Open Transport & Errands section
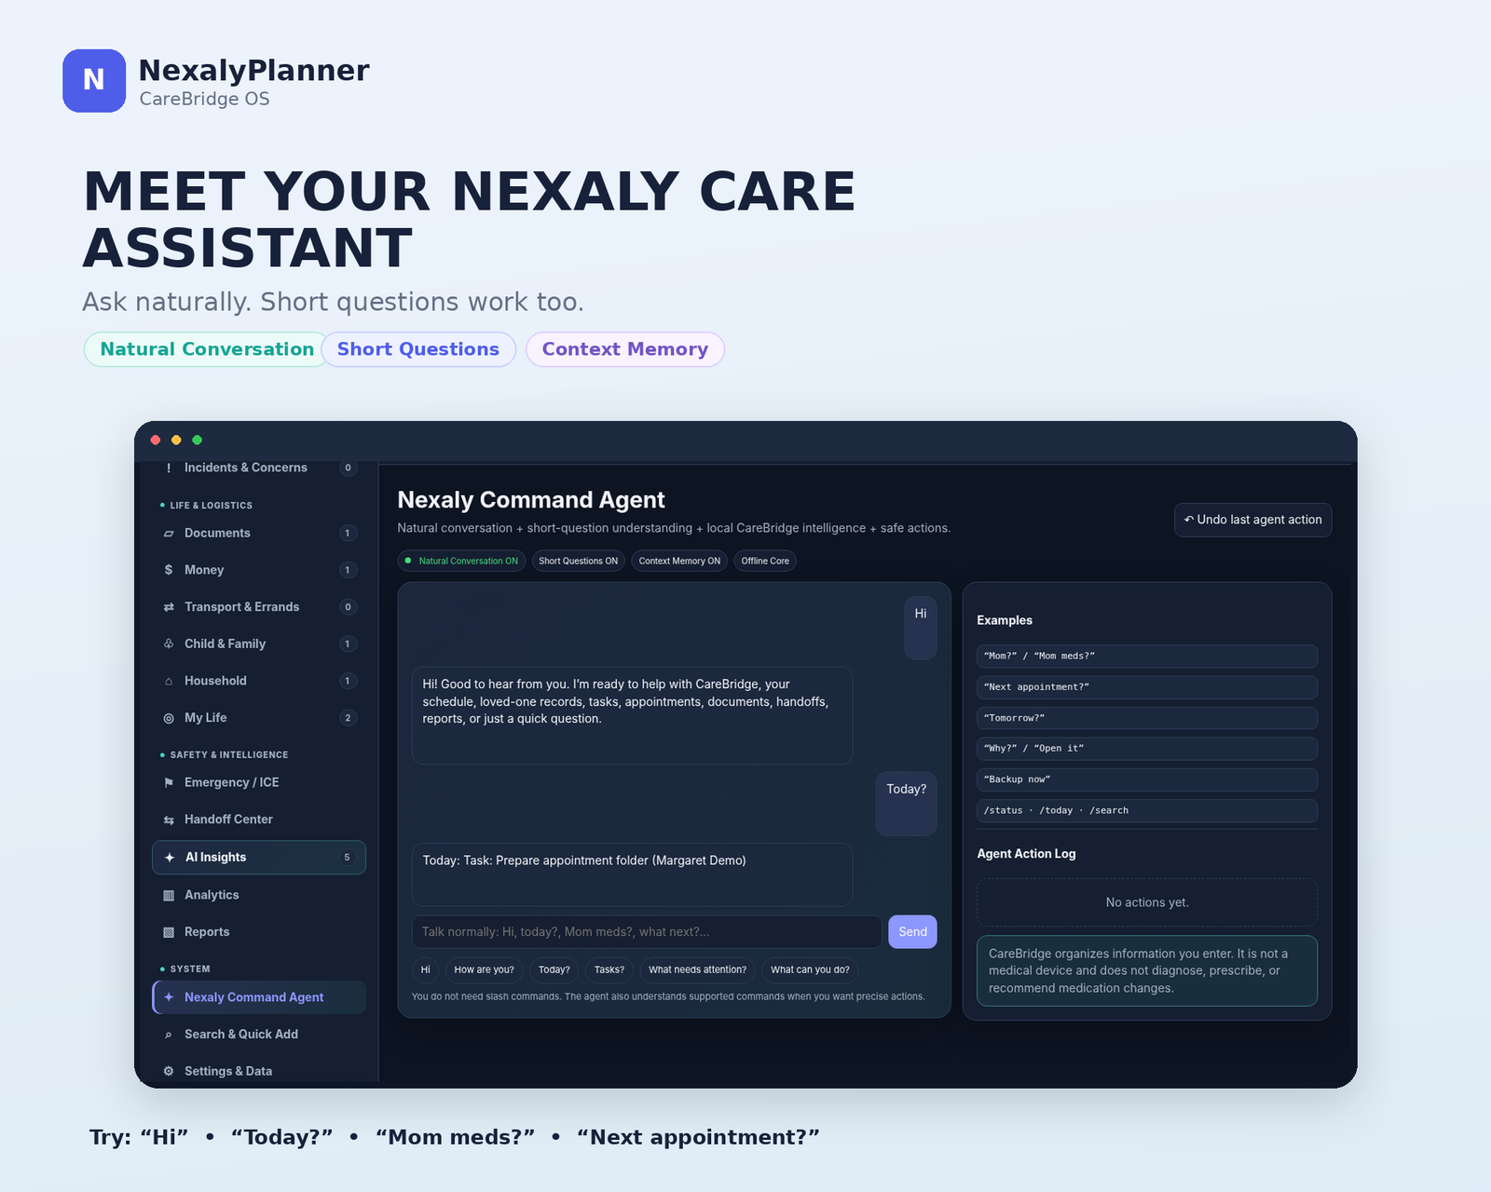Image resolution: width=1491 pixels, height=1192 pixels. click(259, 607)
